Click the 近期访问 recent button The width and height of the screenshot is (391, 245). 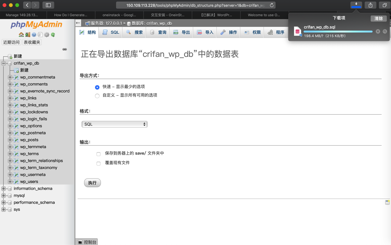[11, 42]
